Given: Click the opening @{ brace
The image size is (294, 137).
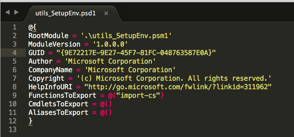Looking at the screenshot, I should (x=32, y=27).
